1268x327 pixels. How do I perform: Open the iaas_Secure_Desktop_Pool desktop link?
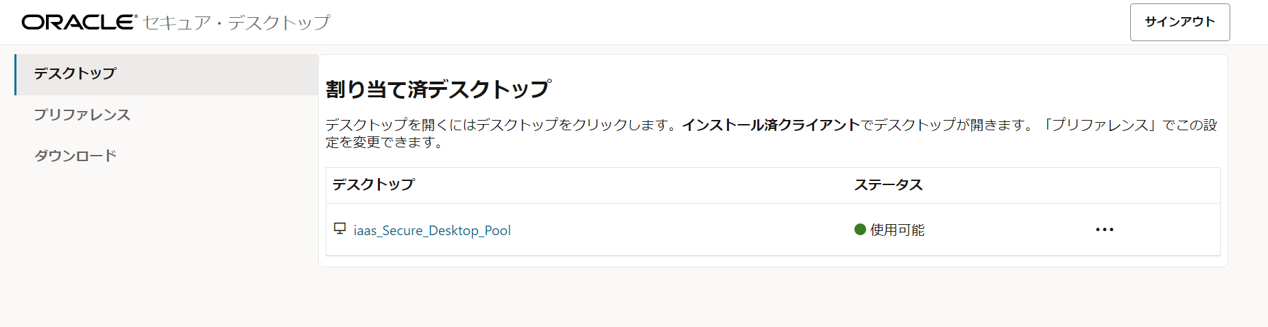tap(432, 230)
